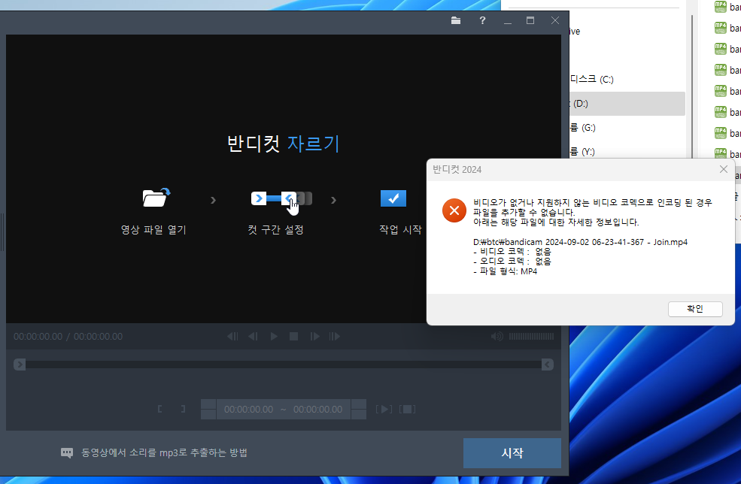The width and height of the screenshot is (741, 484).
Task: Jump to previous keyframe button
Action: pyautogui.click(x=232, y=336)
